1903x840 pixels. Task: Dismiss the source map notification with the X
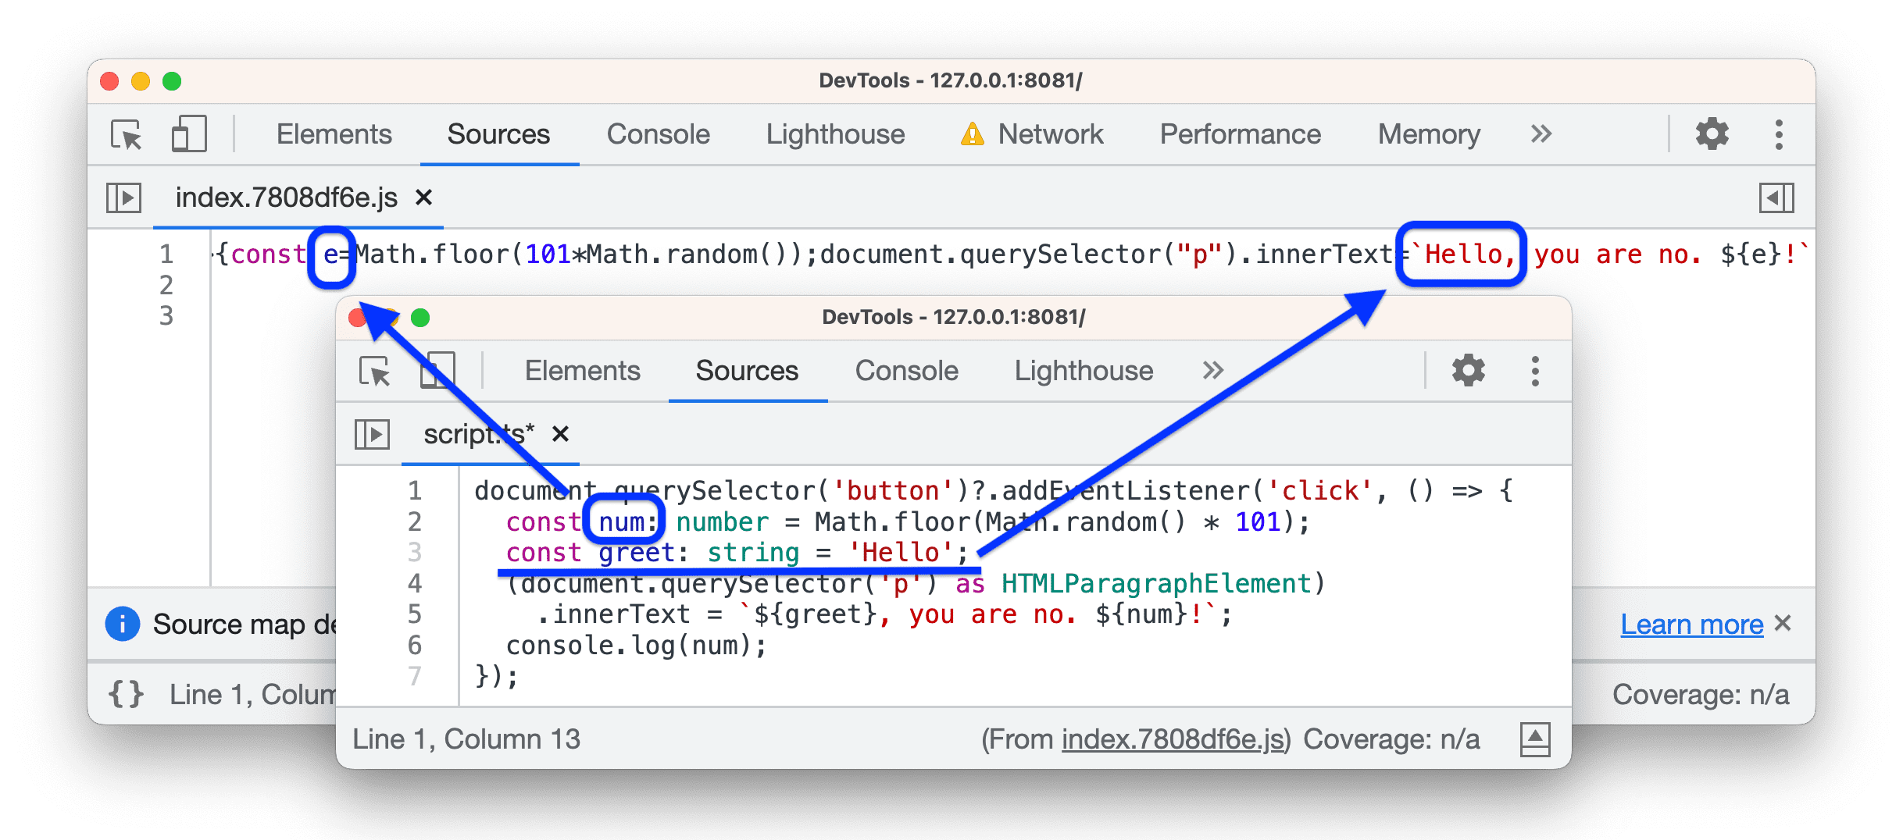tap(1783, 624)
